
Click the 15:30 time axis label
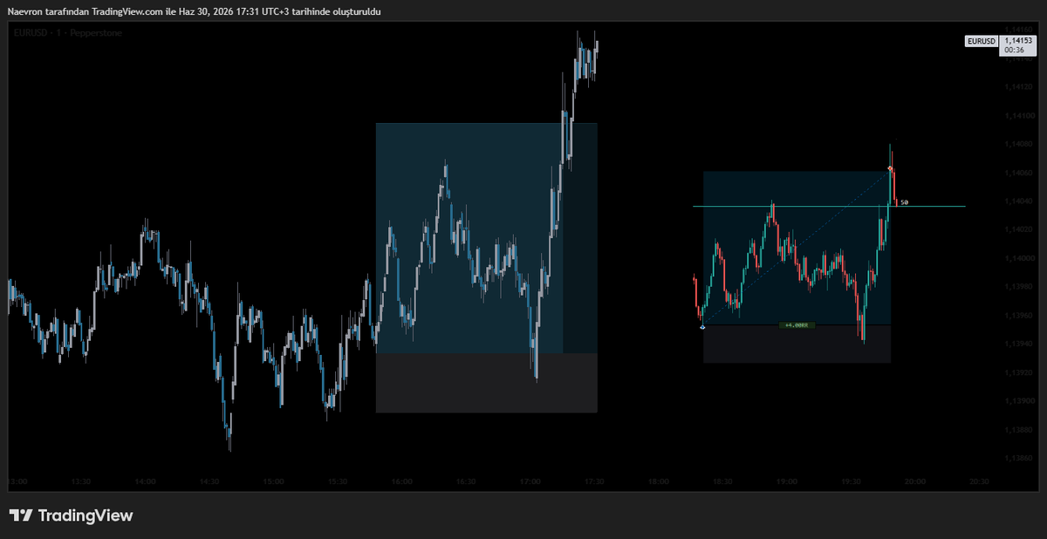pyautogui.click(x=338, y=481)
